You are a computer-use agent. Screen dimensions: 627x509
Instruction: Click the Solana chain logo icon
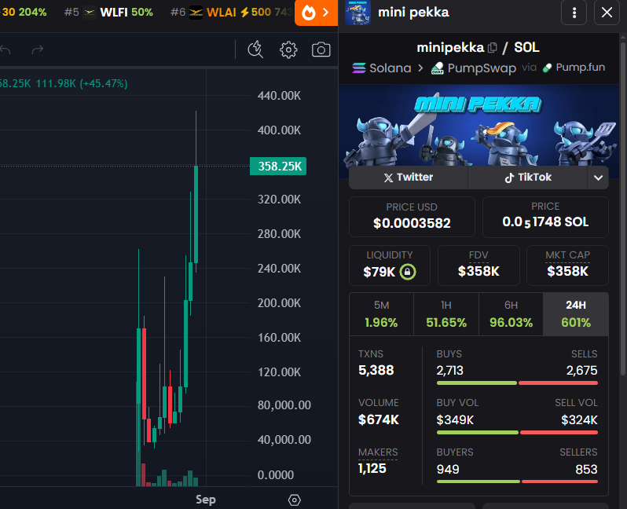point(359,68)
